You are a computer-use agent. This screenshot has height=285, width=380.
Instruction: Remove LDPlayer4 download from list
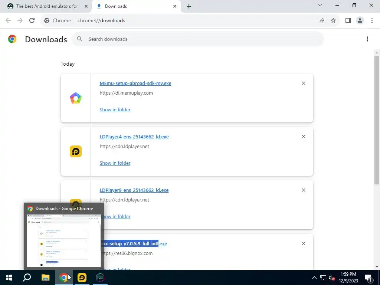[304, 137]
